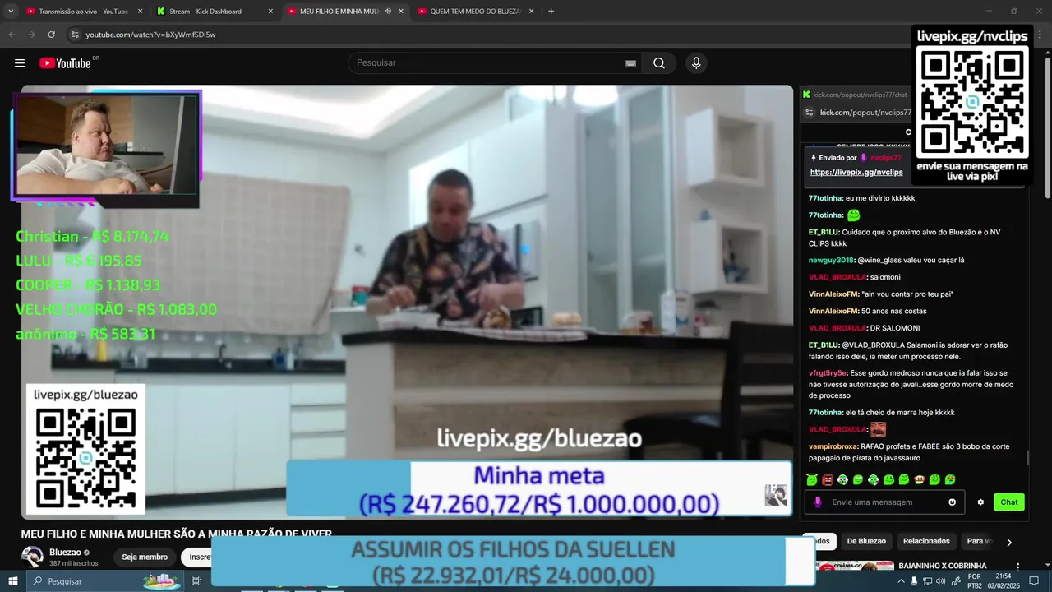Close the Transmissão ao vivo tab
This screenshot has width=1052, height=592.
coord(140,12)
